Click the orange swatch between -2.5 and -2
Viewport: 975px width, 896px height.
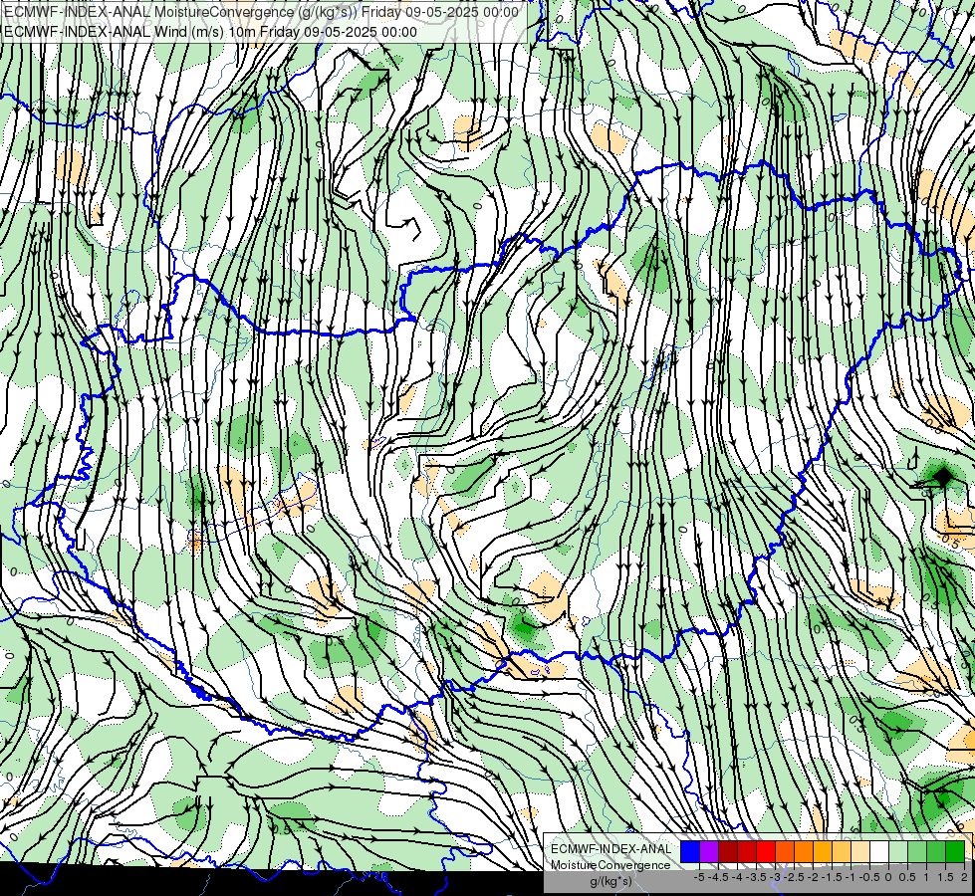804,852
